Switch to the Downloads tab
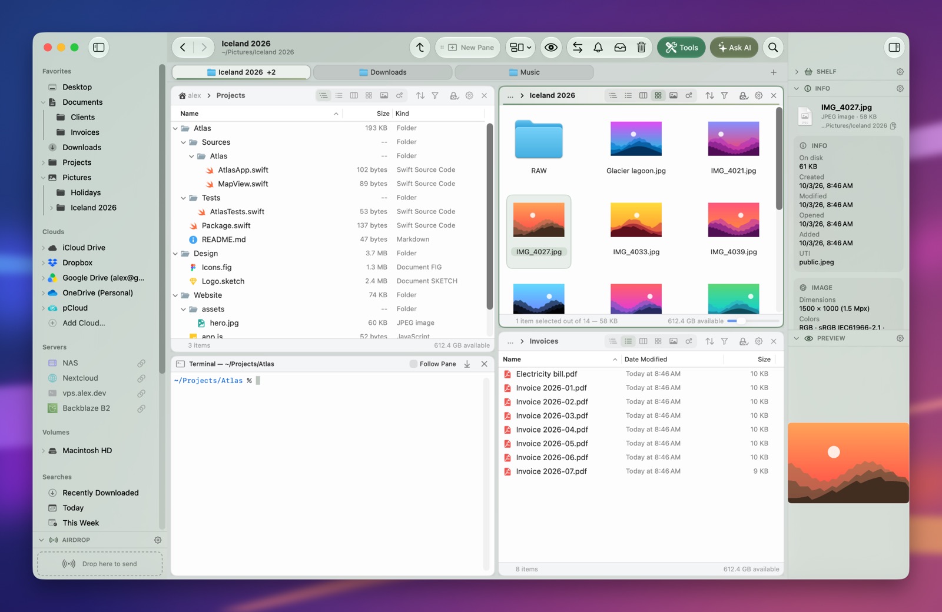Viewport: 942px width, 612px height. pos(383,72)
